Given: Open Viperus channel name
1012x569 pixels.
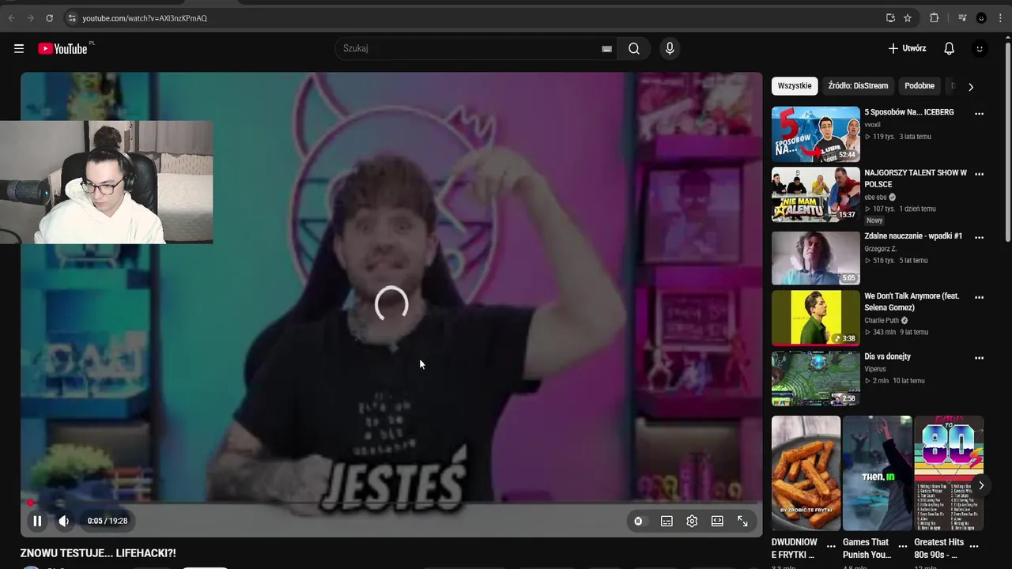Looking at the screenshot, I should pyautogui.click(x=875, y=369).
